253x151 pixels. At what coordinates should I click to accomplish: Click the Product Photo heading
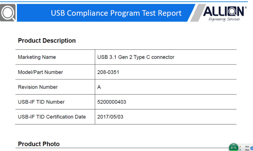pos(39,144)
